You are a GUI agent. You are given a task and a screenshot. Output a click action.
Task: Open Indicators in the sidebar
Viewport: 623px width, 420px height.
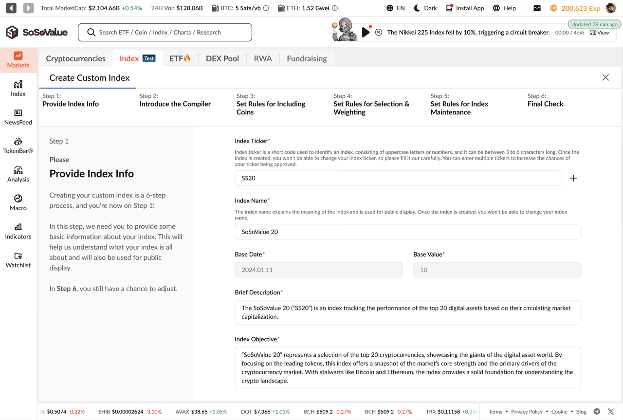(x=18, y=231)
